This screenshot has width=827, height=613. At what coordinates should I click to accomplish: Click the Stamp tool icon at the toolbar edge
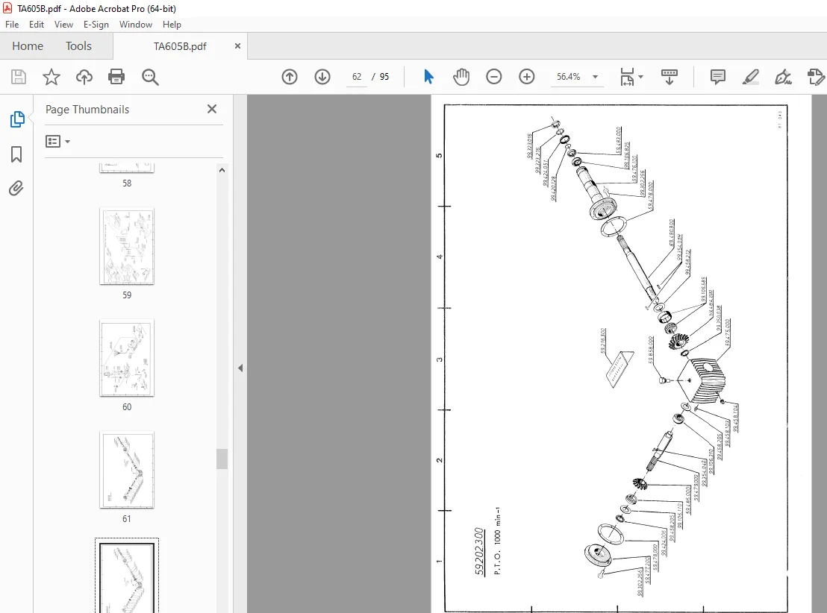(815, 77)
